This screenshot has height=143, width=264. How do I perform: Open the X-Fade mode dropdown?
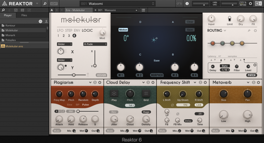click(x=95, y=44)
